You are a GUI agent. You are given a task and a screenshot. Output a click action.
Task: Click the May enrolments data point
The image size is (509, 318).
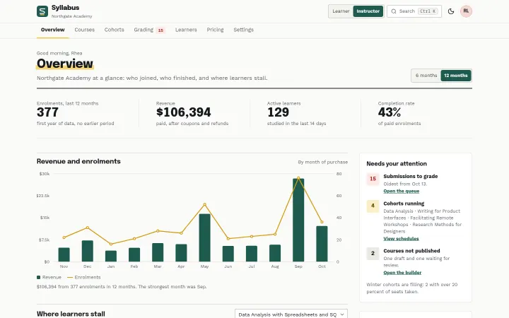[204, 204]
